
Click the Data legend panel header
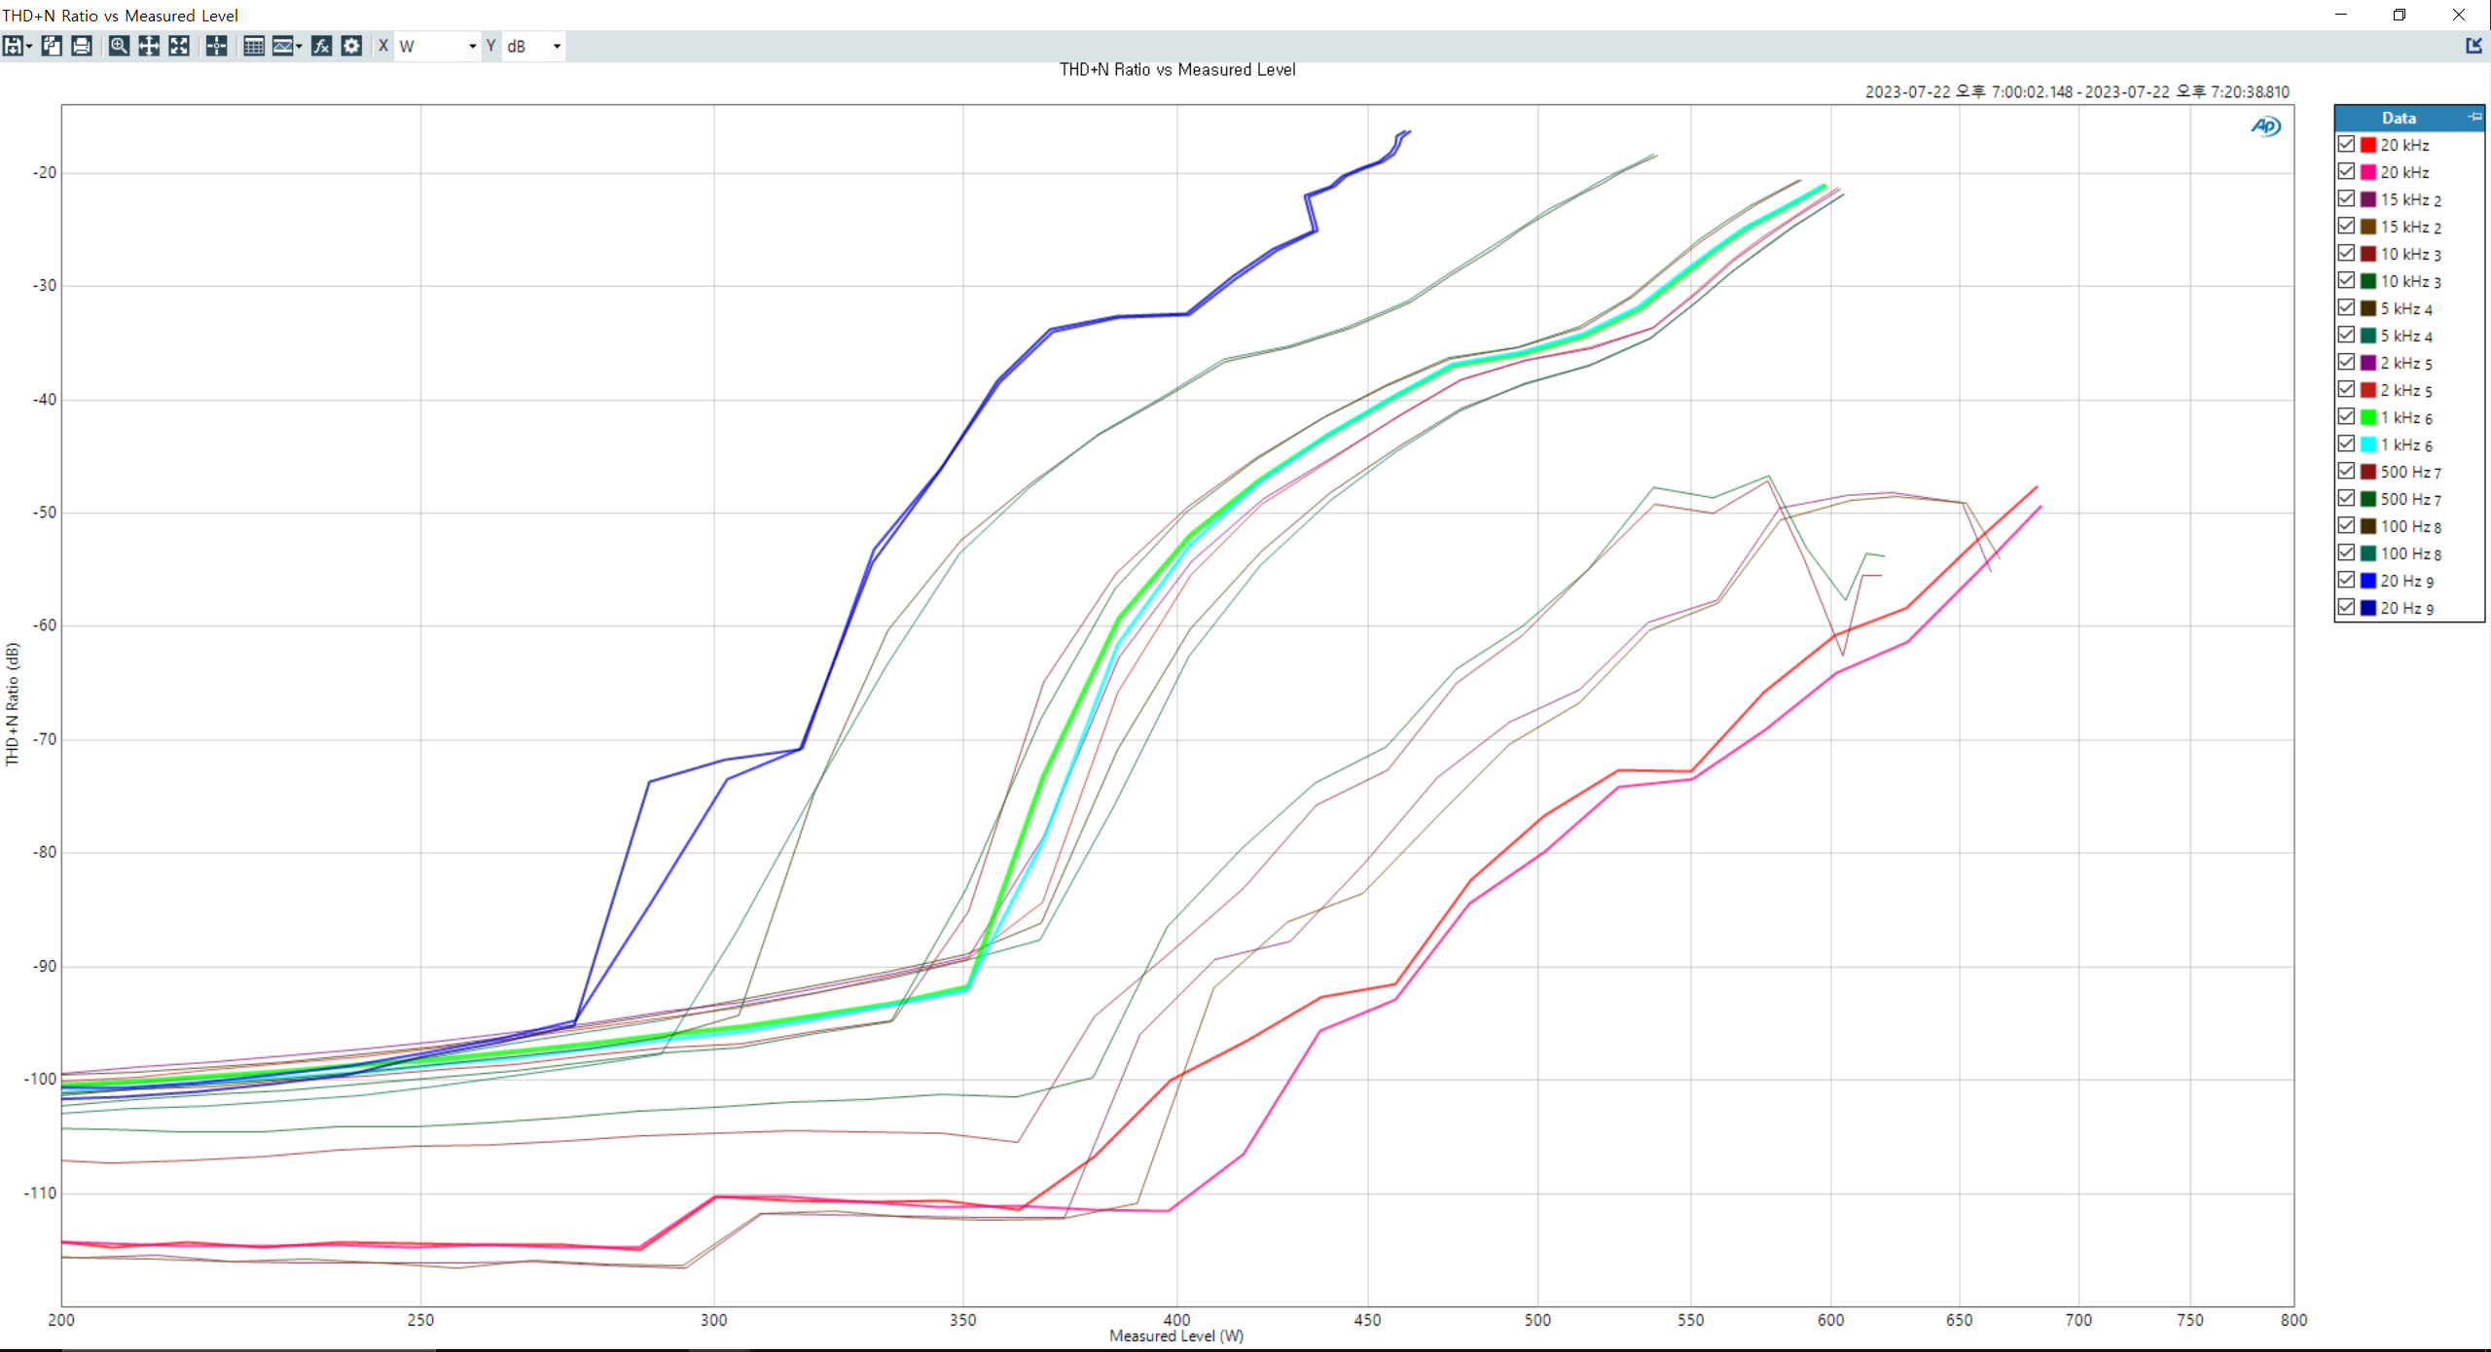(2400, 118)
